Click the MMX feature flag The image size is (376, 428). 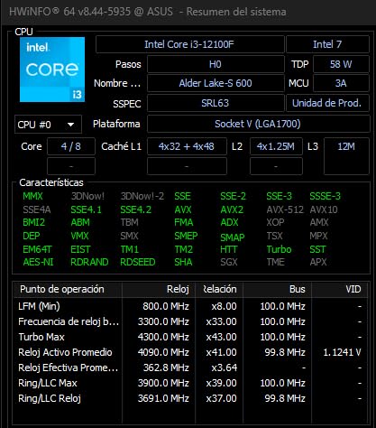(x=32, y=196)
